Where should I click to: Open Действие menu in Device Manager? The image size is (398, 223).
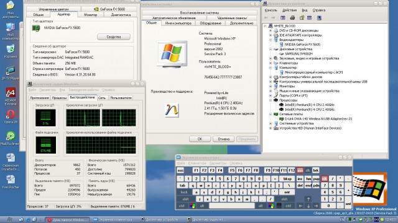[x=289, y=10]
